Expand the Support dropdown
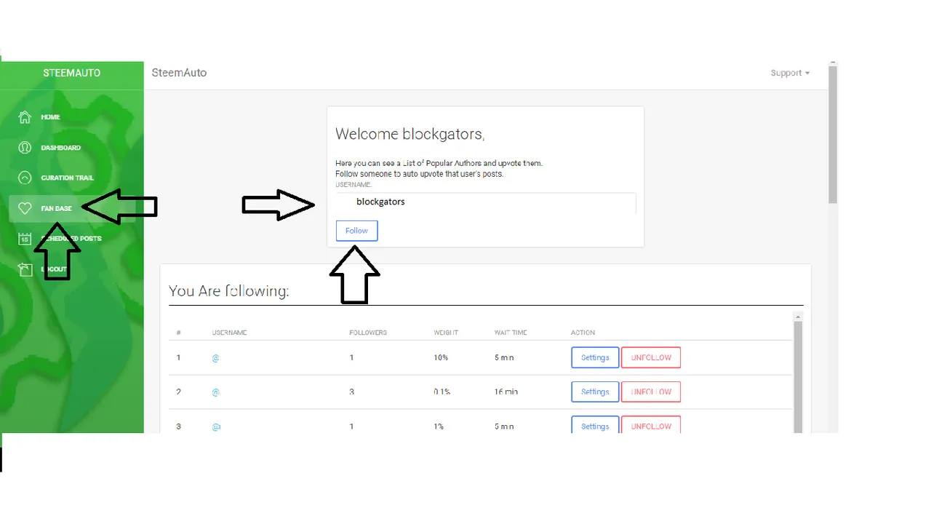 click(790, 73)
